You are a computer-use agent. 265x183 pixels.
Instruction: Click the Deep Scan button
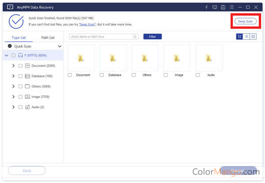[246, 22]
